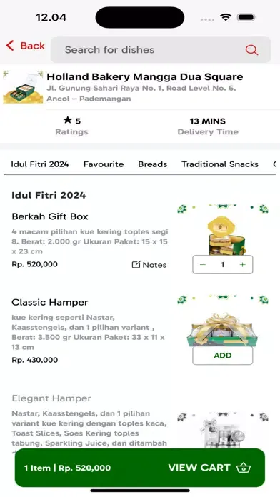View the Berkah Gift Box product photo
Screen dimensions: 280x497
223,230
